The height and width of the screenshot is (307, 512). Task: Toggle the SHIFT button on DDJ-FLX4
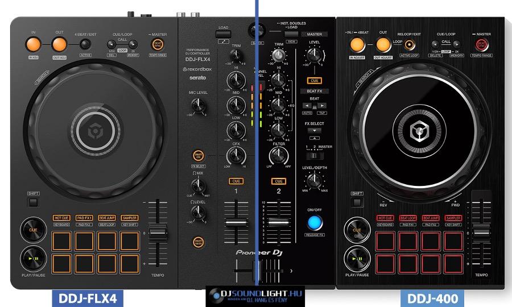tap(34, 202)
